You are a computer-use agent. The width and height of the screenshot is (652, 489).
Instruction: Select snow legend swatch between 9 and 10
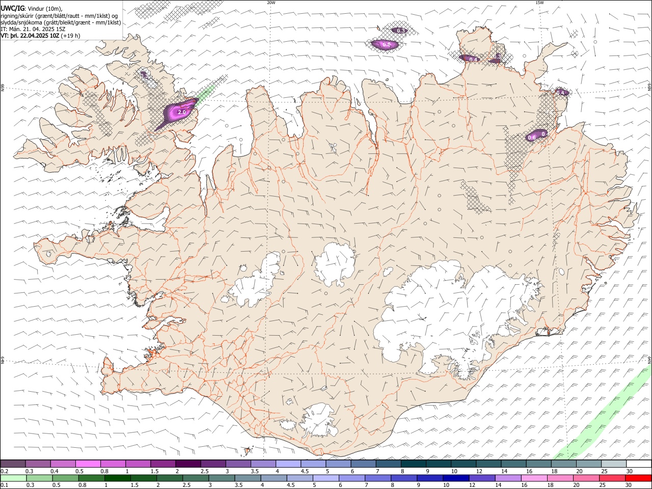(x=438, y=464)
